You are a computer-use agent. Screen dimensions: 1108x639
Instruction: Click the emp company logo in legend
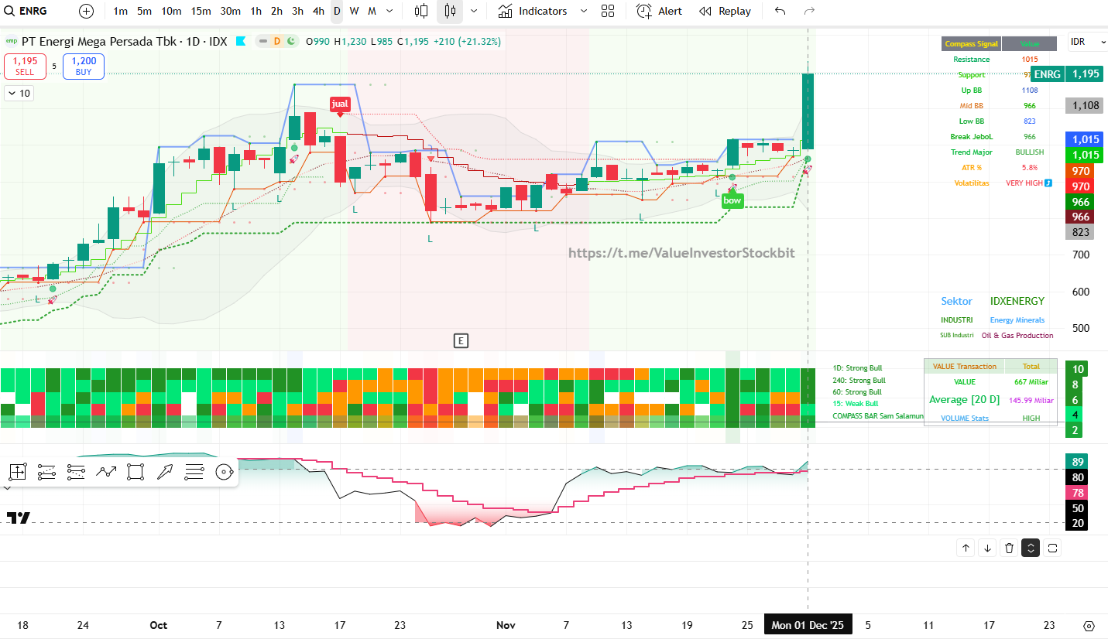(x=11, y=41)
